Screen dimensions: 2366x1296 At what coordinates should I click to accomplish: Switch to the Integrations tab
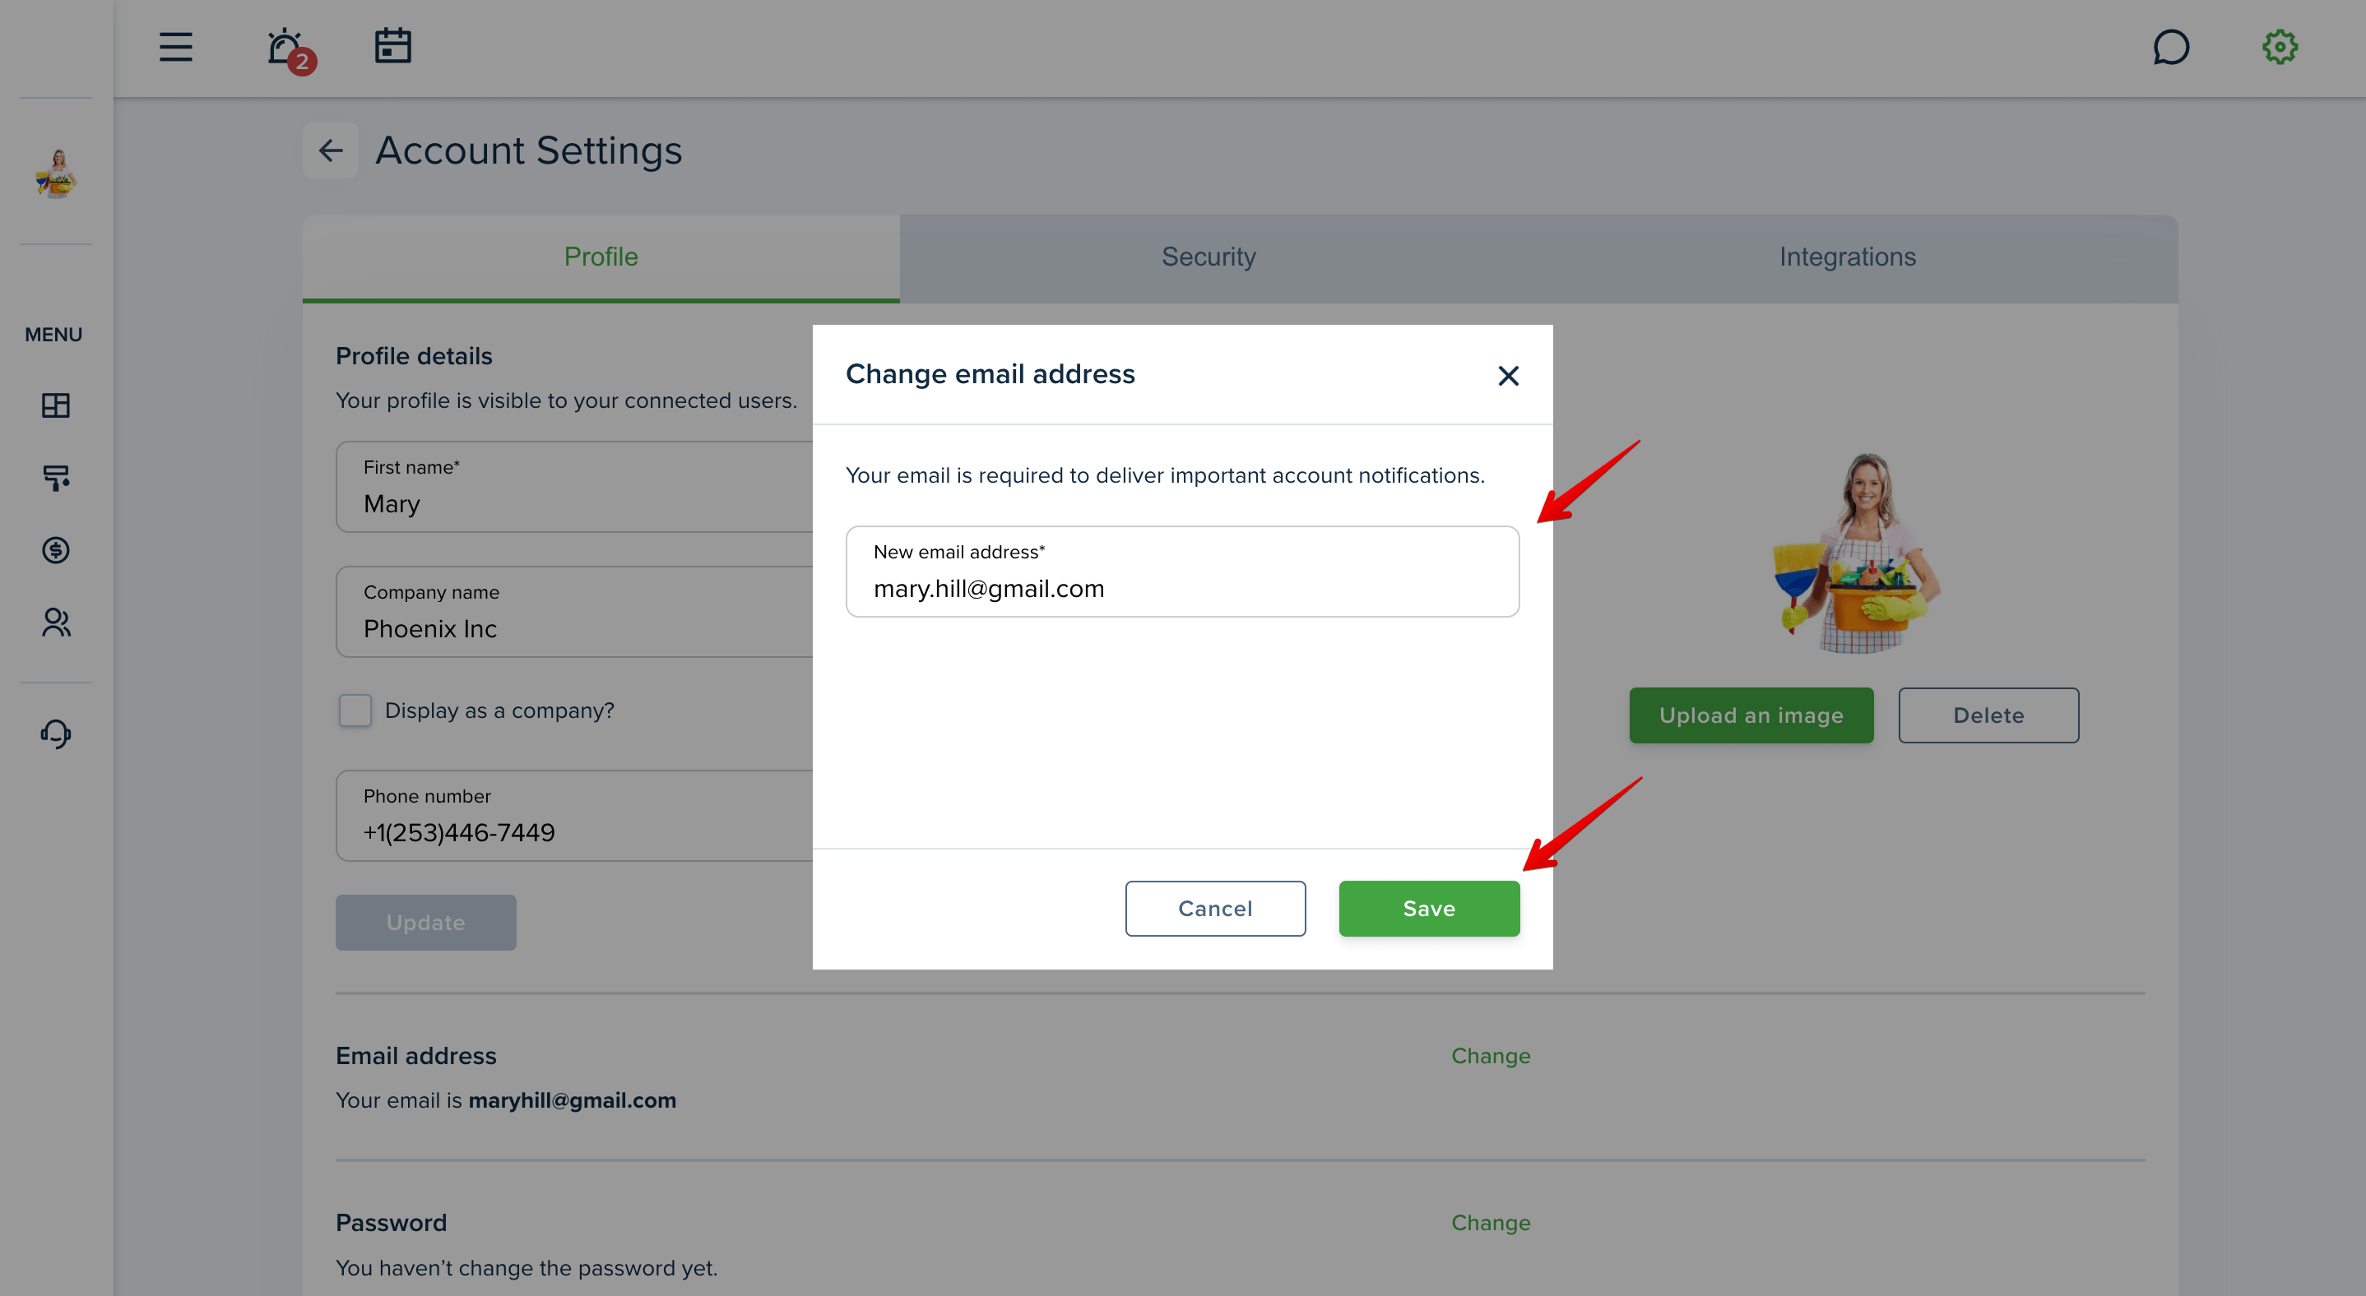pyautogui.click(x=1848, y=257)
